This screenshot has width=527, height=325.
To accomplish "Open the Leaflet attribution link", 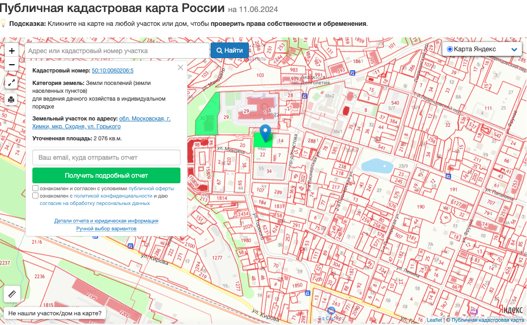I will click(434, 320).
